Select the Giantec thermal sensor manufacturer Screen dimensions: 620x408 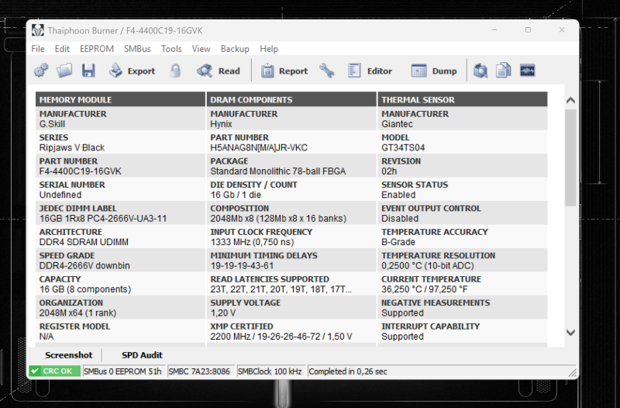point(397,124)
